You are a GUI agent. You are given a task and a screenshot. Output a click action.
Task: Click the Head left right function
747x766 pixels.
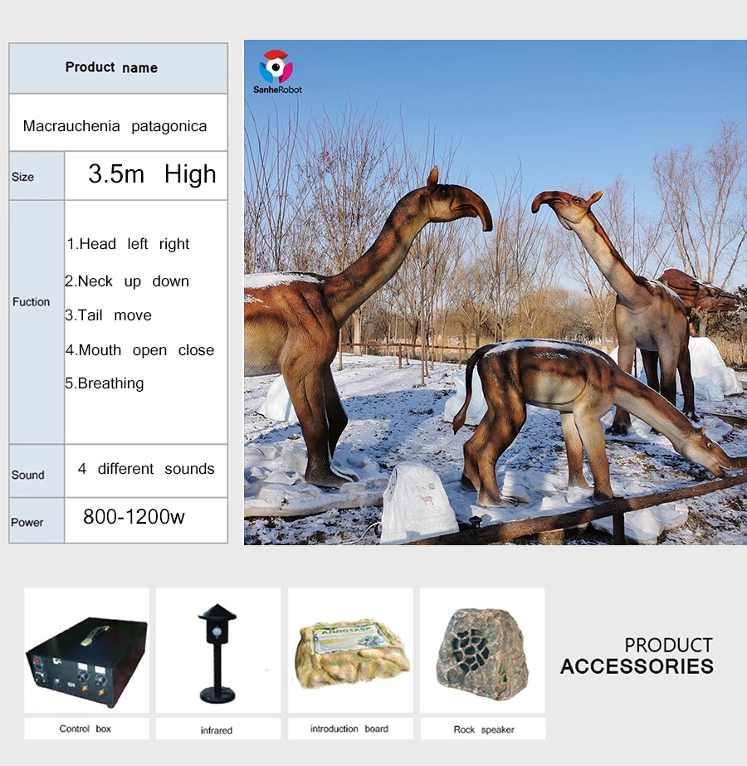129,244
